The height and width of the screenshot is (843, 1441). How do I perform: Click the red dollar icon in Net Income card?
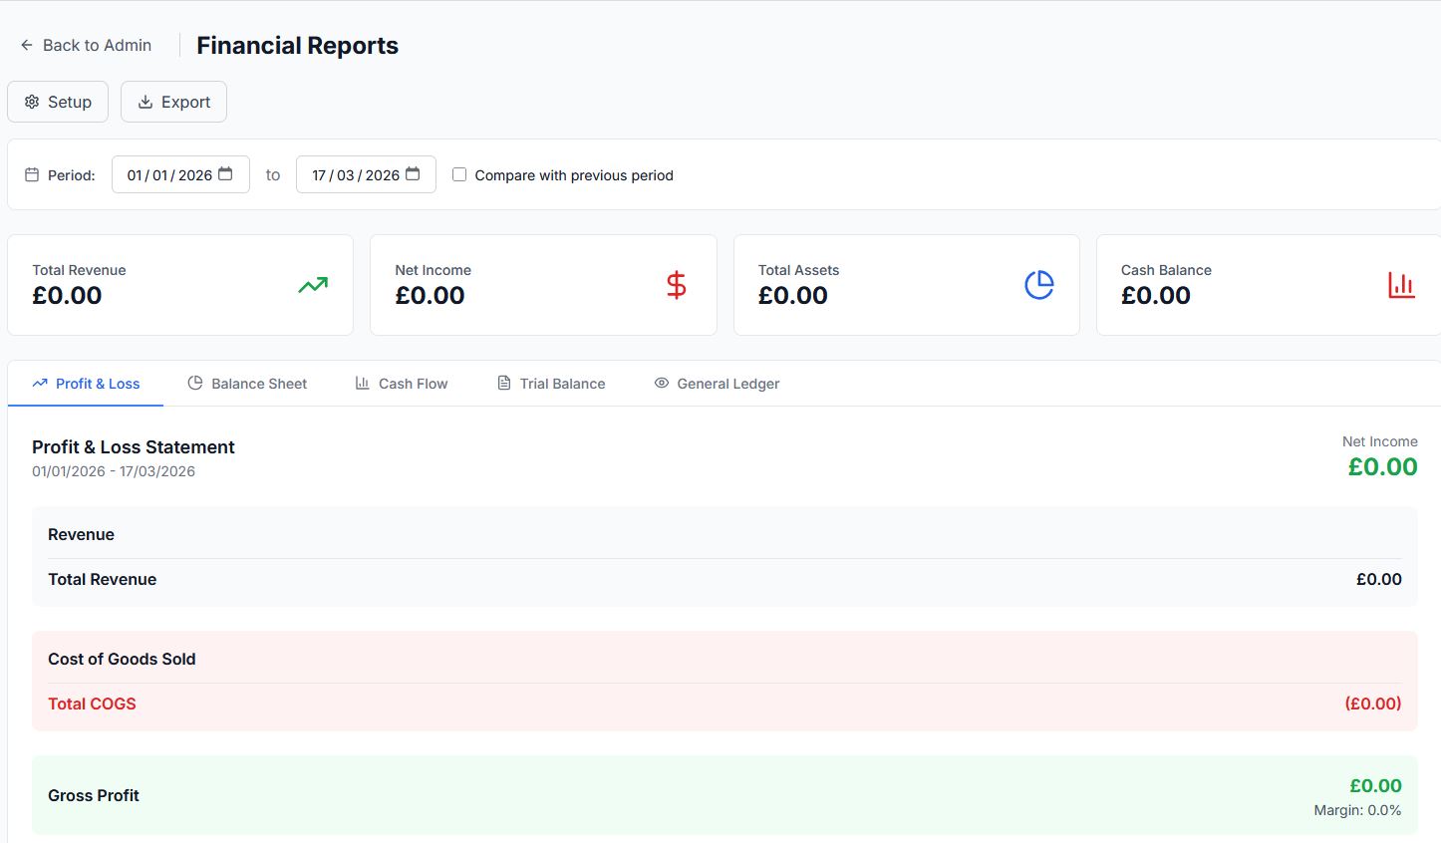tap(677, 286)
